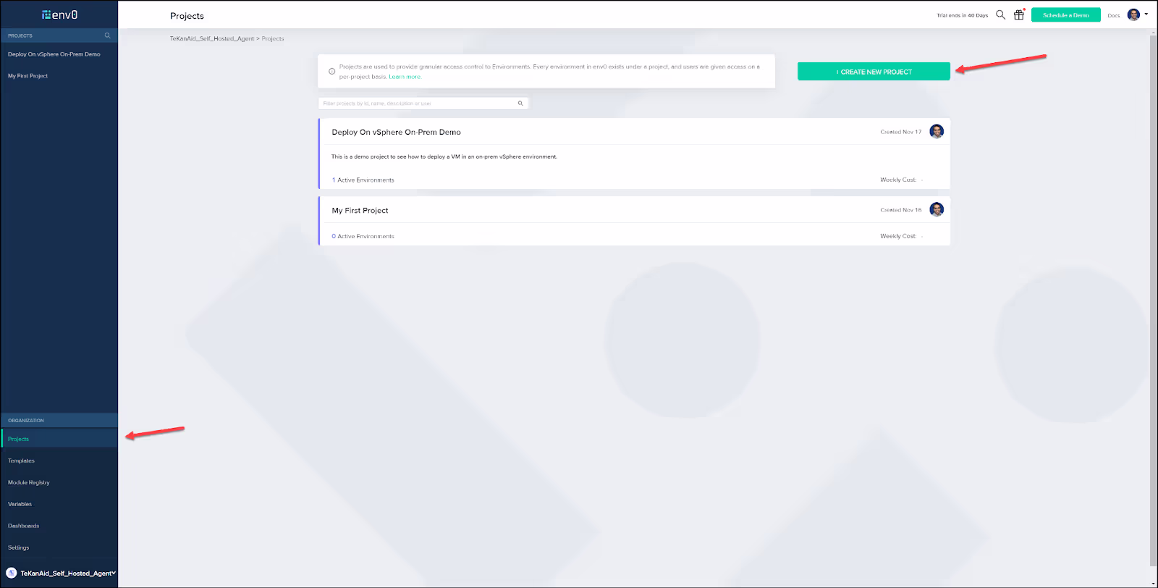Click 'Created Nov 16' on My First Project card

(x=901, y=210)
